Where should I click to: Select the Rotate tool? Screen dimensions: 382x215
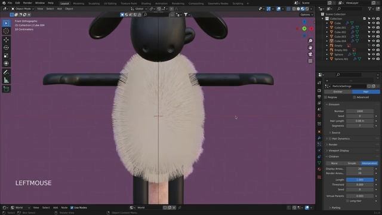(6, 48)
